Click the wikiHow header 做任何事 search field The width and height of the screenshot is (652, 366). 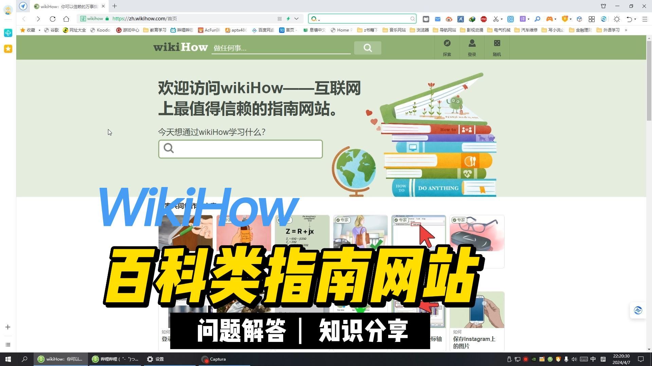pyautogui.click(x=281, y=48)
